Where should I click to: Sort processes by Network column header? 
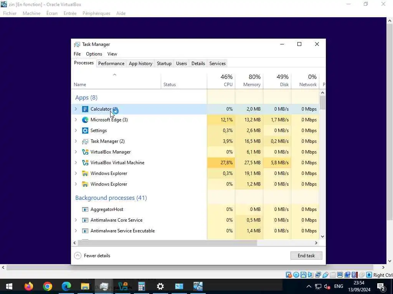coord(305,80)
